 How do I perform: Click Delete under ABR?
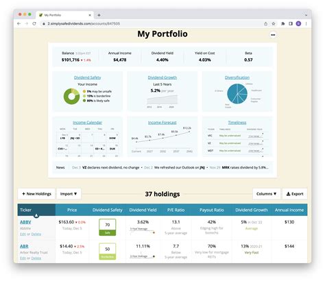coord(36,258)
